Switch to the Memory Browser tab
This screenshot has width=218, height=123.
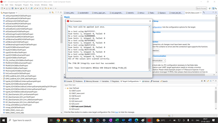click(x=91, y=81)
